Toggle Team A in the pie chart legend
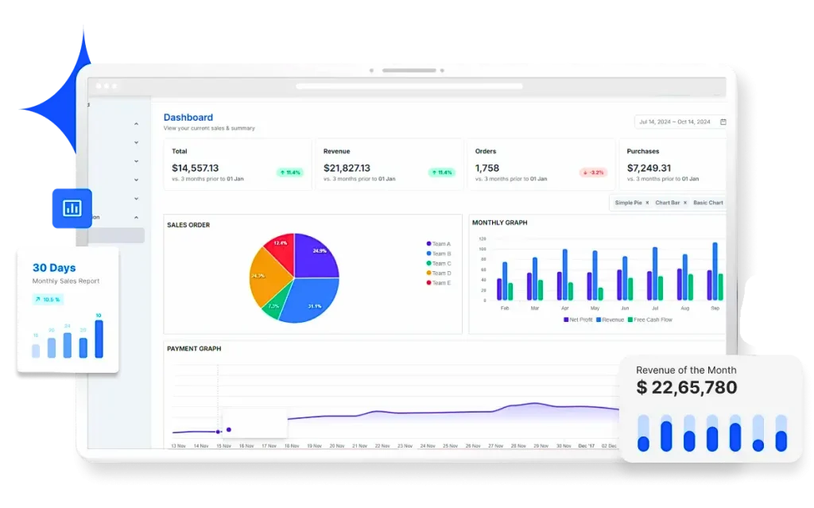Viewport: 814px width, 508px height. point(439,244)
